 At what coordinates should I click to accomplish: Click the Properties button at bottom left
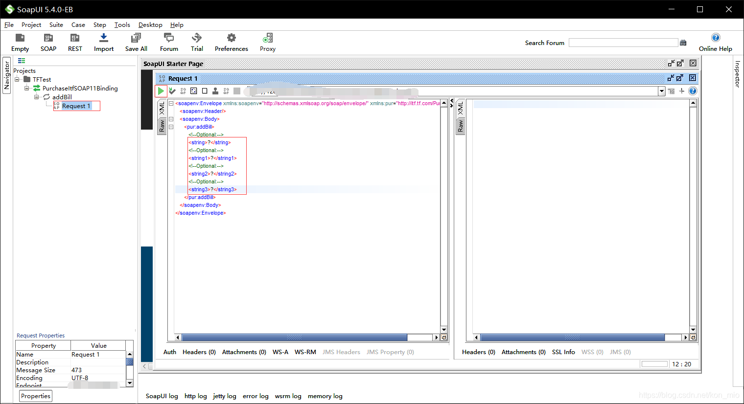[36, 396]
